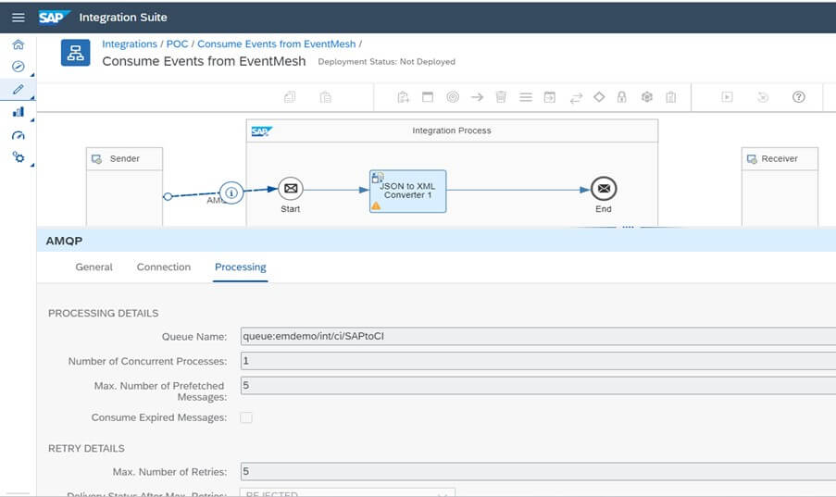This screenshot has height=497, width=836.
Task: Select the End message event
Action: [604, 189]
